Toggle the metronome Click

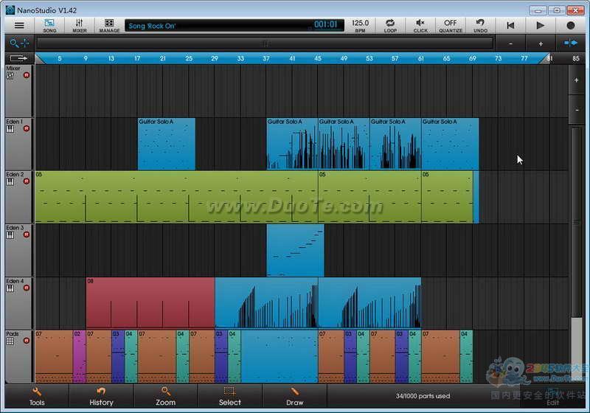(420, 25)
